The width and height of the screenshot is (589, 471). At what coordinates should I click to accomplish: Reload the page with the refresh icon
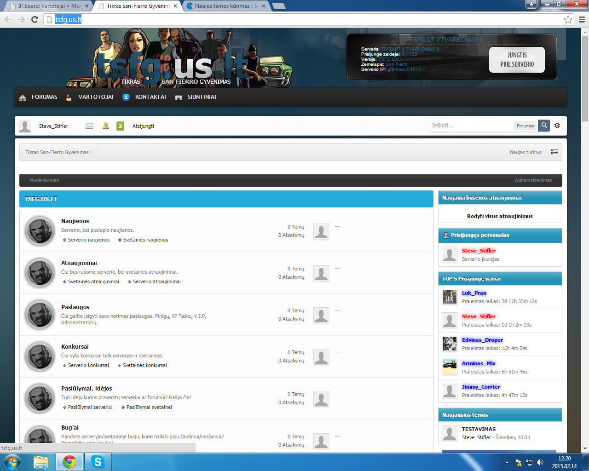point(35,19)
